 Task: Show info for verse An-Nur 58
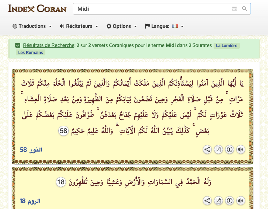[229, 150]
